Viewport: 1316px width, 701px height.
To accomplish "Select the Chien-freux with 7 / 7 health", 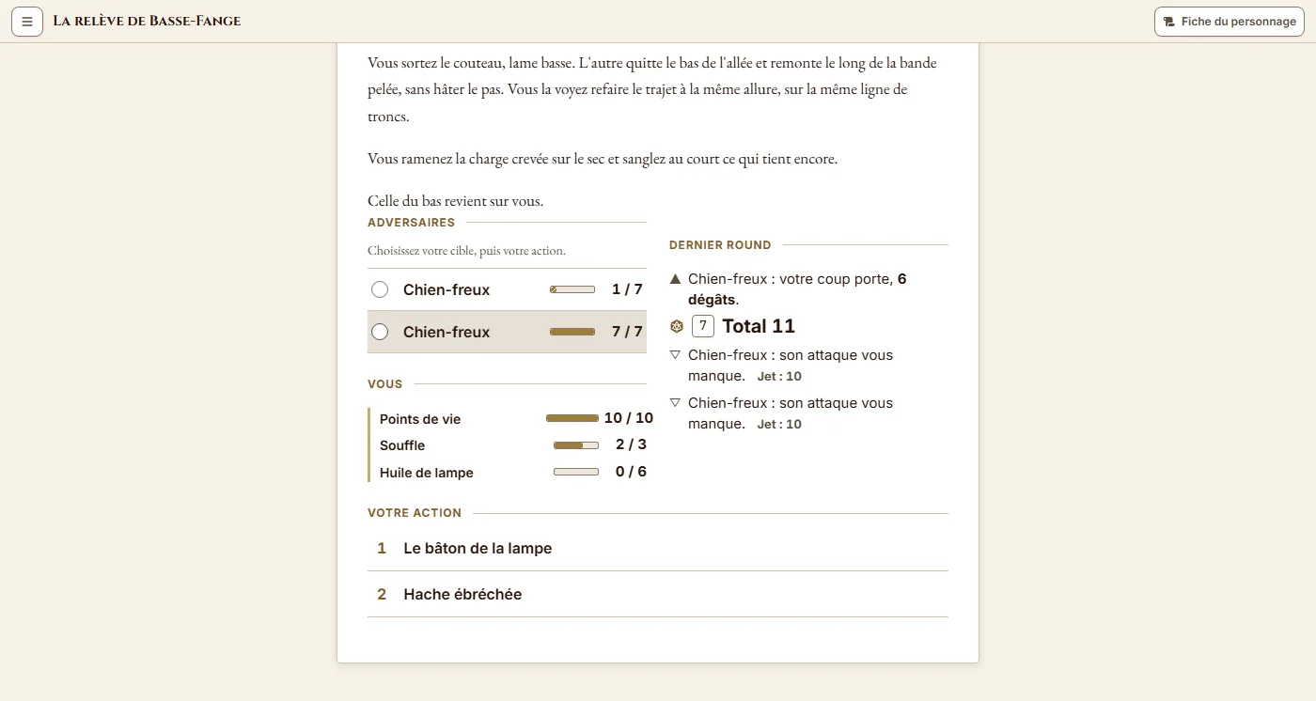I will [507, 332].
